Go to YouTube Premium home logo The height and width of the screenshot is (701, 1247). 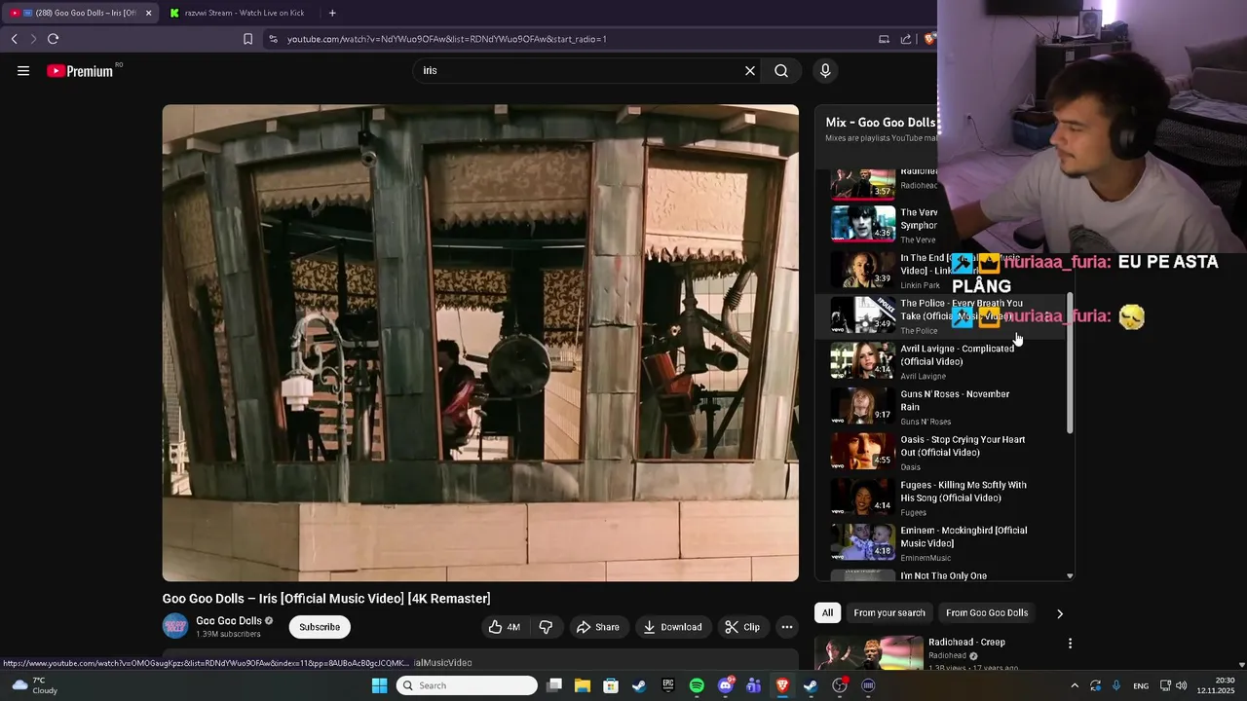click(81, 71)
